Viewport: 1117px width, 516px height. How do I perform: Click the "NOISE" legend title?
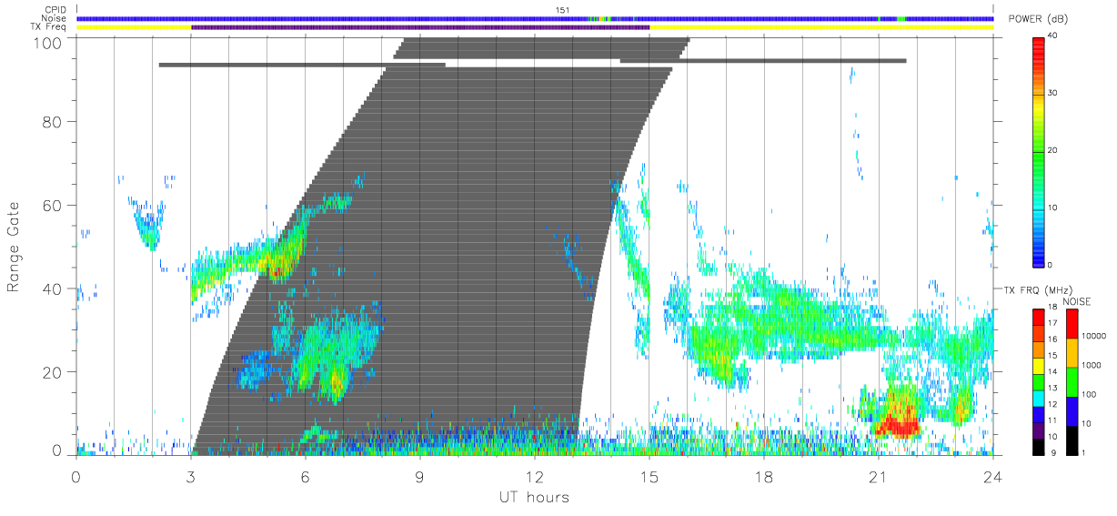click(1077, 300)
